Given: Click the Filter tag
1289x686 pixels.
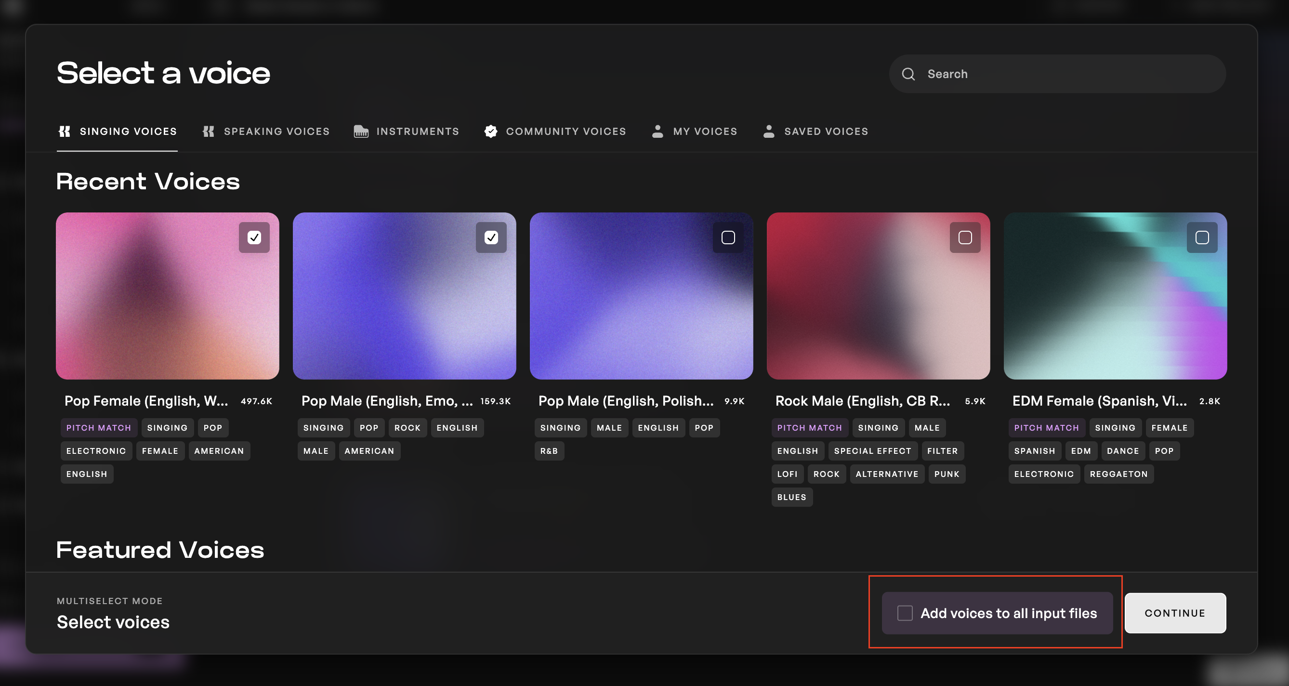Looking at the screenshot, I should coord(942,451).
